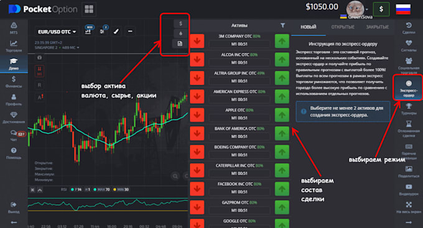Click the green up arrow for GAZPROM OTC
This screenshot has height=228, width=423.
coord(282,207)
